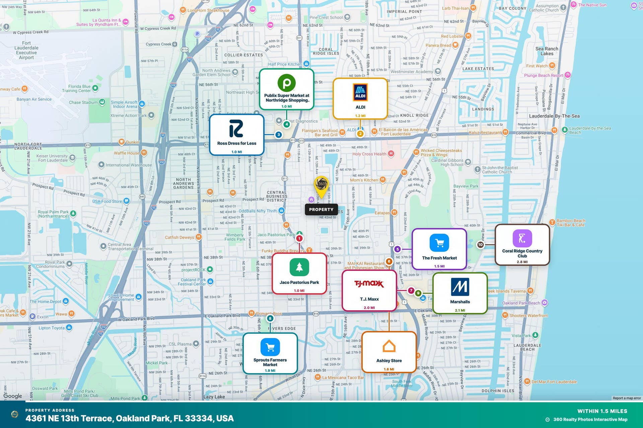
Task: Click the PROPERTY label tag
Action: pyautogui.click(x=321, y=210)
